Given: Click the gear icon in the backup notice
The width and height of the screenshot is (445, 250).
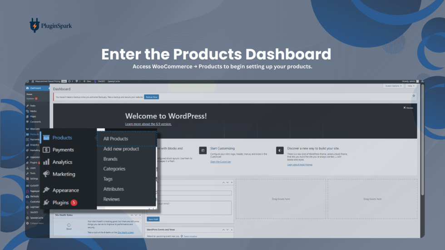Looking at the screenshot, I should (x=414, y=96).
